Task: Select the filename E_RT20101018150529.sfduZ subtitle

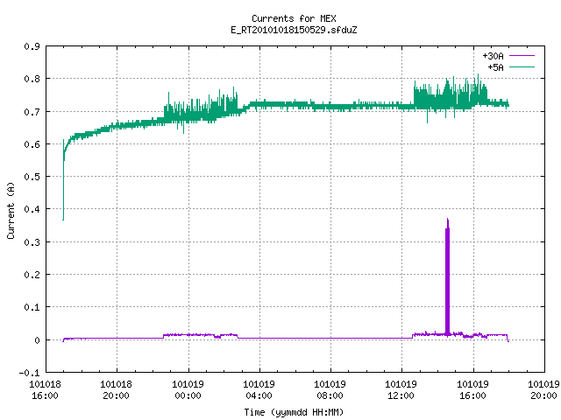Action: 294,30
